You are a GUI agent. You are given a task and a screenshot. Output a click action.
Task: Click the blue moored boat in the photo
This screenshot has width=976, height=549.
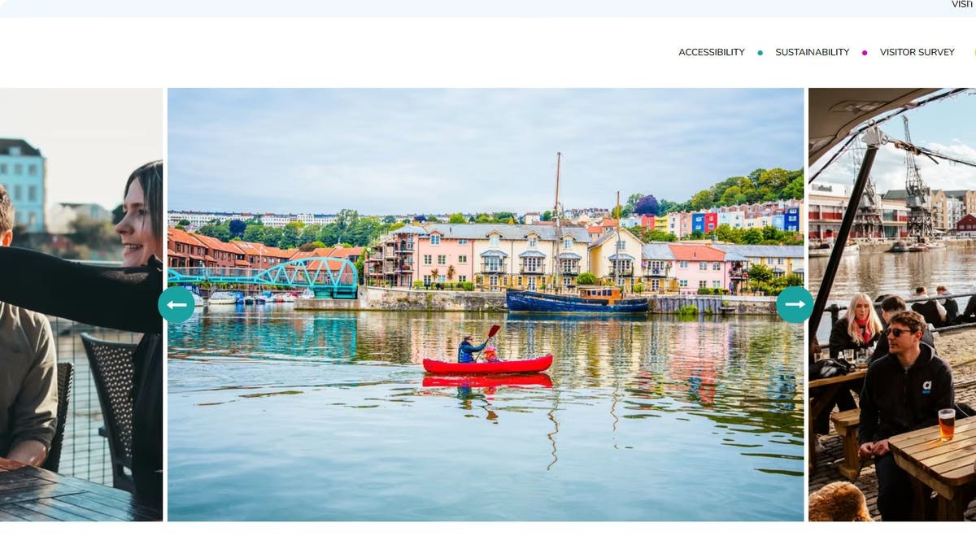pyautogui.click(x=577, y=300)
